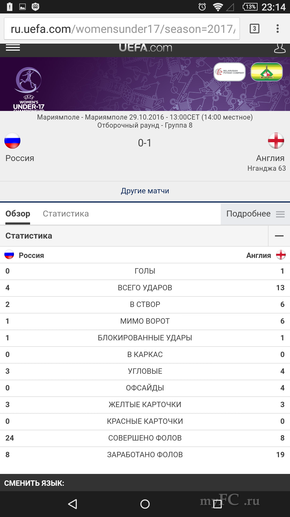Tap England's flag in the match header

pos(276,141)
